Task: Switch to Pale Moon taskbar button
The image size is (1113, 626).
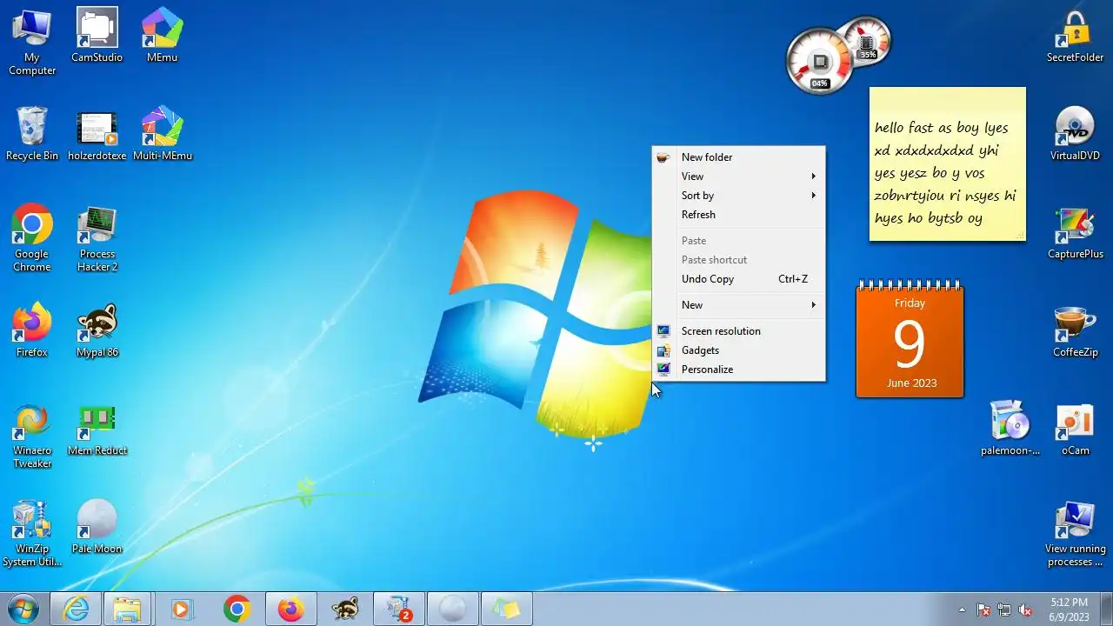Action: pos(453,609)
